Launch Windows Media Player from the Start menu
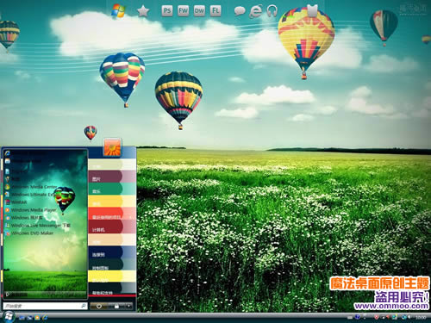The height and width of the screenshot is (323, 431). pyautogui.click(x=30, y=210)
